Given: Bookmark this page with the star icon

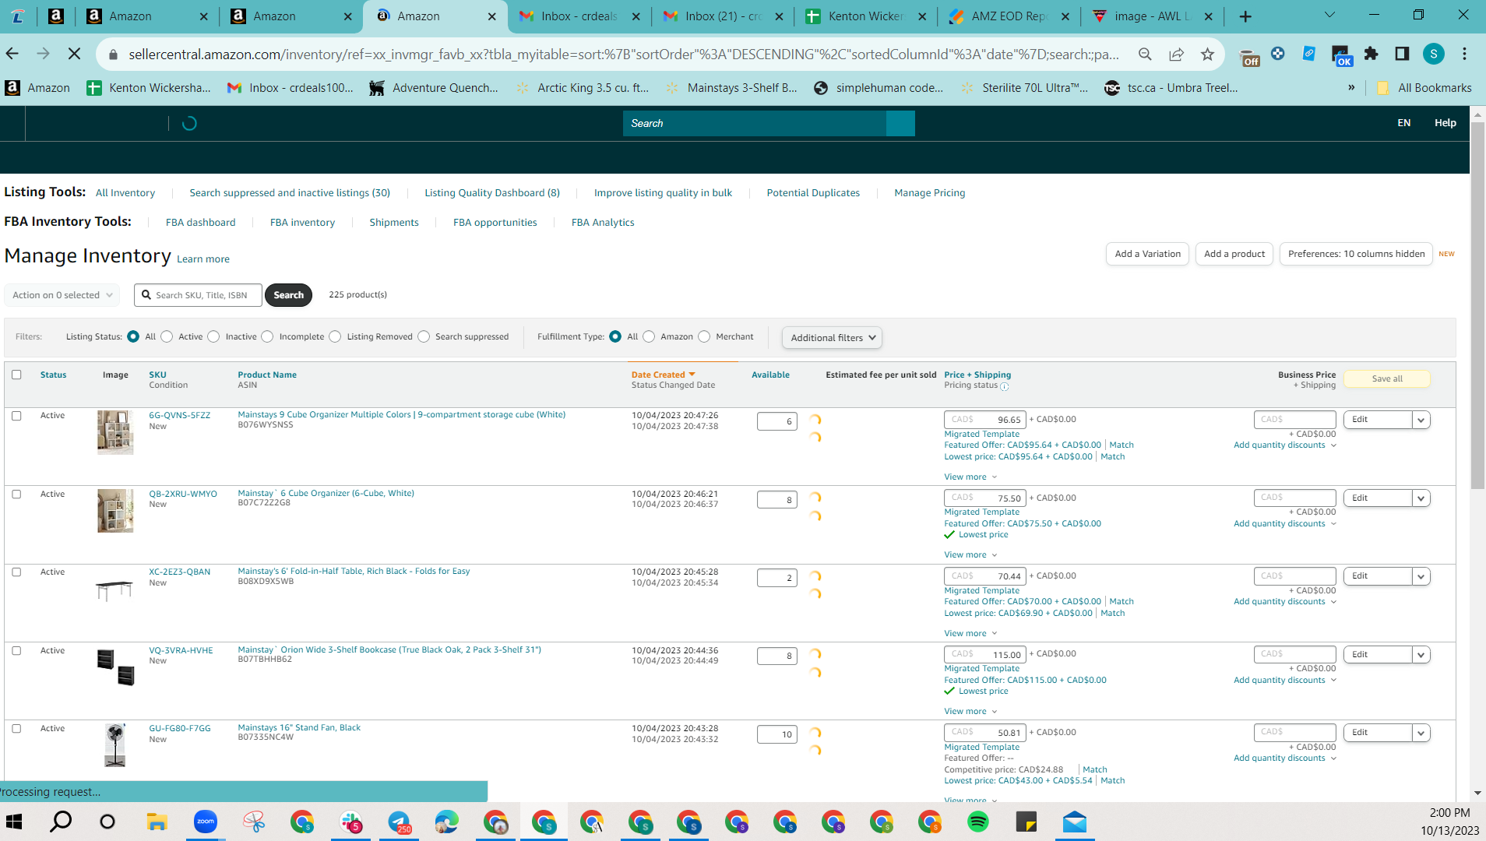Looking at the screenshot, I should 1207,54.
